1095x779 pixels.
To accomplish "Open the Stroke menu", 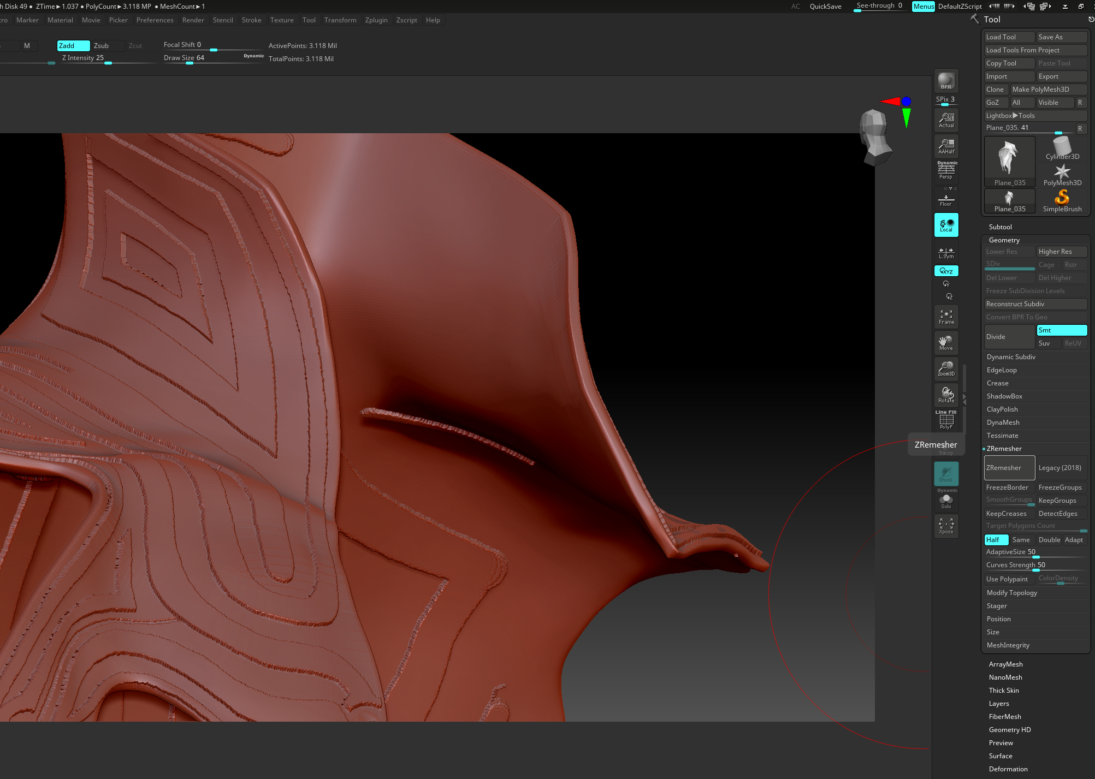I will click(251, 20).
